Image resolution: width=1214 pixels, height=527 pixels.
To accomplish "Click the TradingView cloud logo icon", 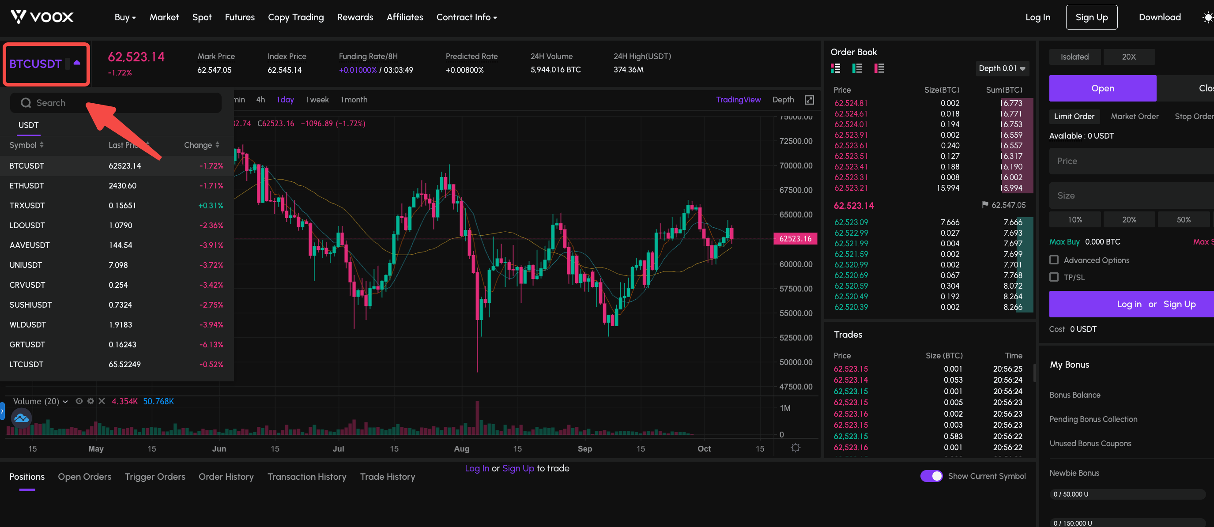I will click(21, 418).
